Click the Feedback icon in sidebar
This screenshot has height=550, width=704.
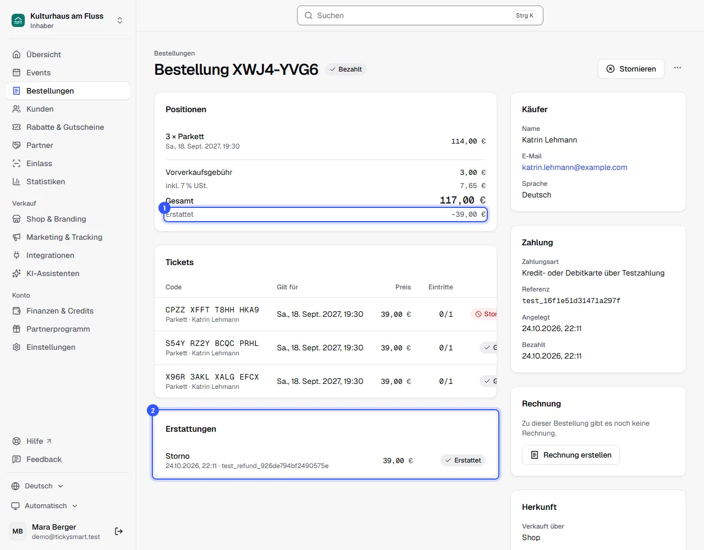click(16, 459)
